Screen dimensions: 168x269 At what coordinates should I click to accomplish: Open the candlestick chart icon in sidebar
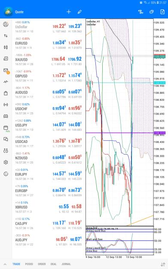[6, 47]
